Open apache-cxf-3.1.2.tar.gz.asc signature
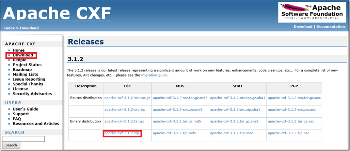This screenshot has width=350, height=151. (x=291, y=121)
